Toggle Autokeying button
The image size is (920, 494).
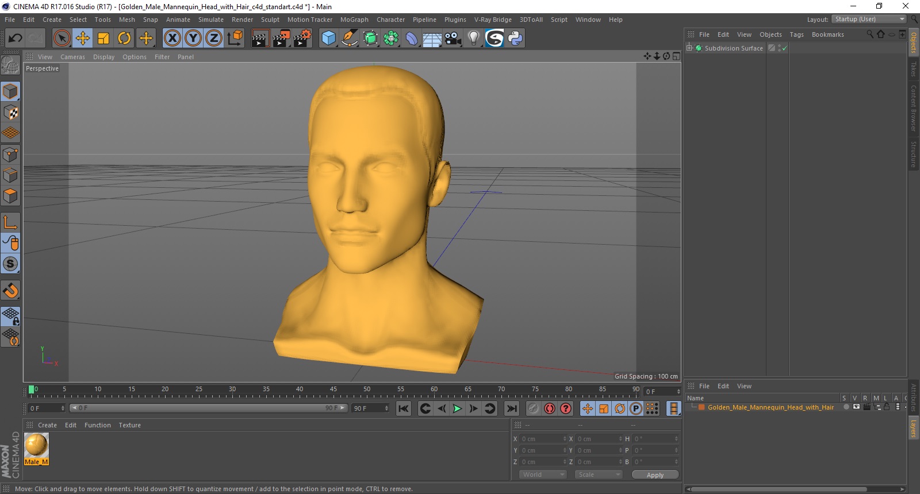550,408
